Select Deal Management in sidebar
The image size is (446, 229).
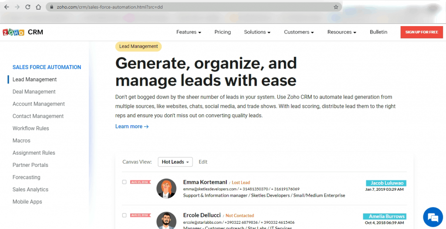pyautogui.click(x=34, y=92)
